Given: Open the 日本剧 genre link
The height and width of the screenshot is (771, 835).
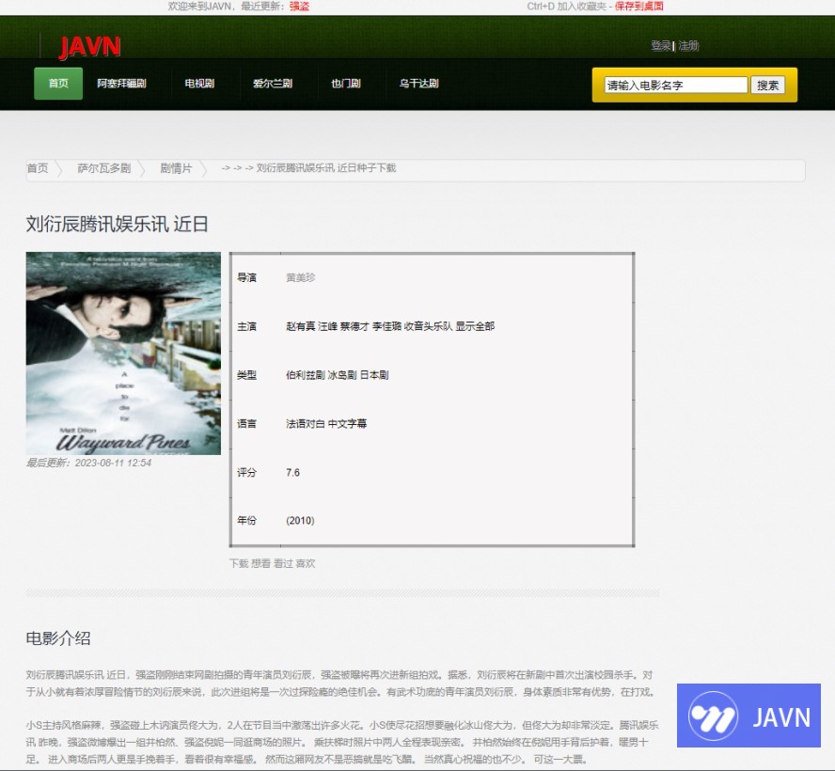Looking at the screenshot, I should tap(374, 375).
